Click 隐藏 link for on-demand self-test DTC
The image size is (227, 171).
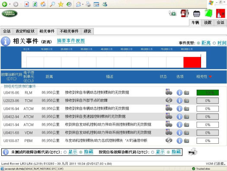(x=176, y=152)
